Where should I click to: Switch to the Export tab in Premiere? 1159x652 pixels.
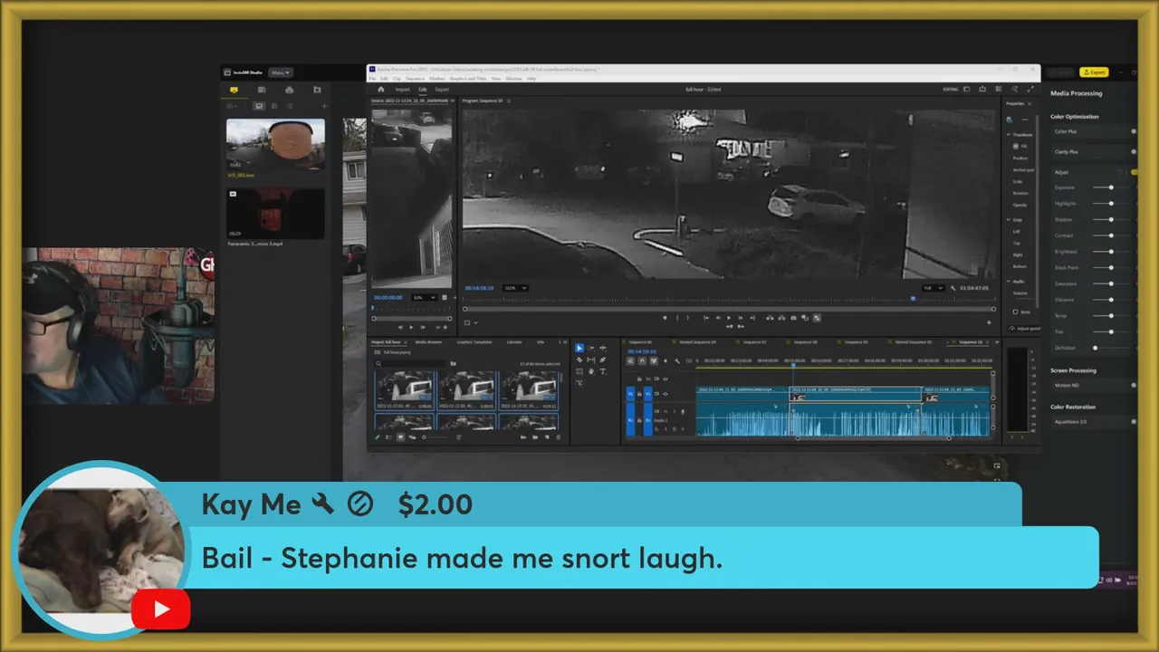pyautogui.click(x=442, y=90)
